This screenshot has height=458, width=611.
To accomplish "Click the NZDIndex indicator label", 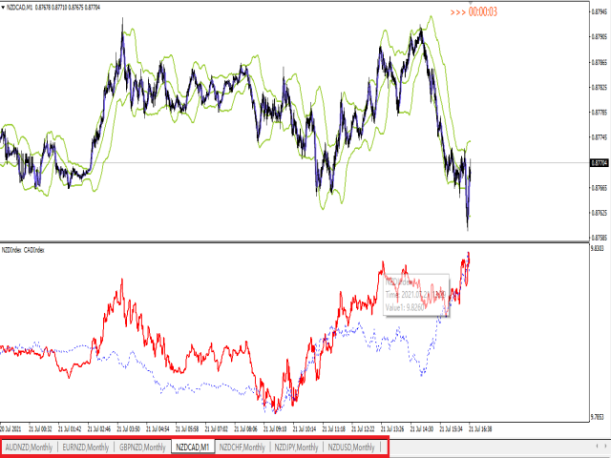I will click(11, 250).
